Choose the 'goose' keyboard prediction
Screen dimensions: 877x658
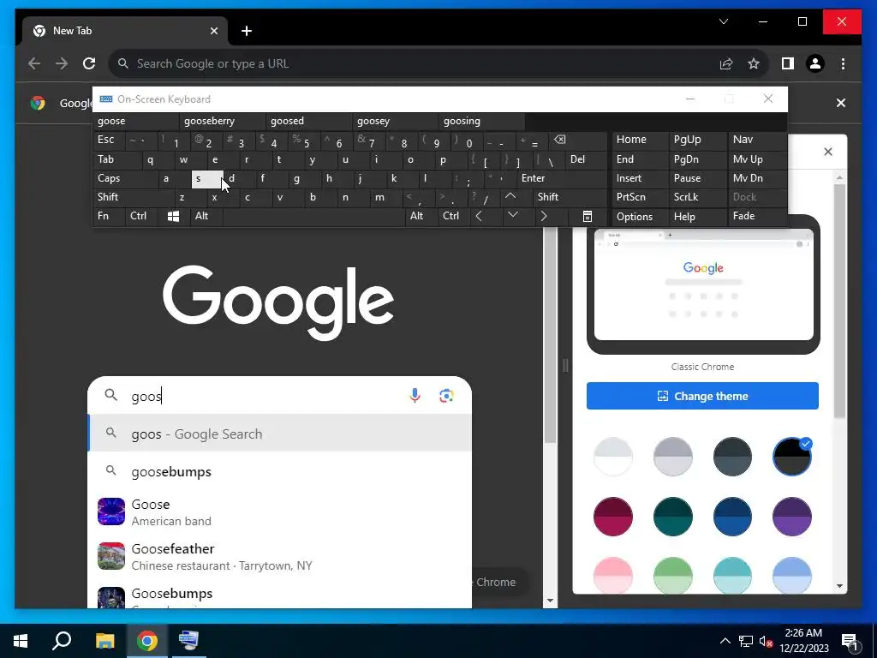pyautogui.click(x=136, y=121)
